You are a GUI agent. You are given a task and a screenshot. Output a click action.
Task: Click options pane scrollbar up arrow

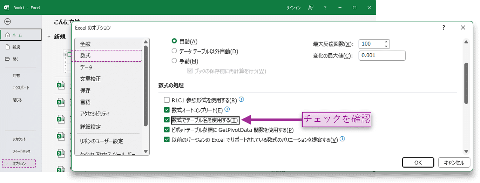coord(466,42)
